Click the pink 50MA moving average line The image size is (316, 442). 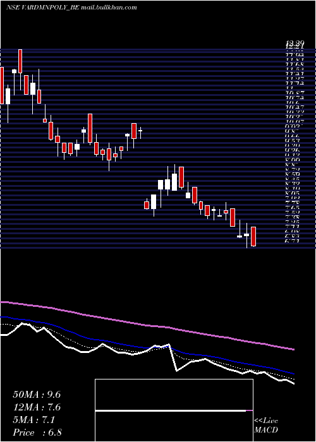click(x=147, y=325)
